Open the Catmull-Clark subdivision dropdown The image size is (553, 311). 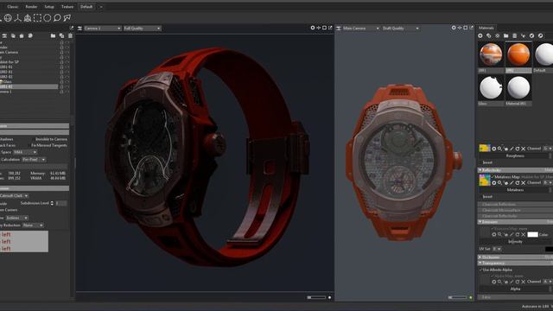[x=14, y=196]
